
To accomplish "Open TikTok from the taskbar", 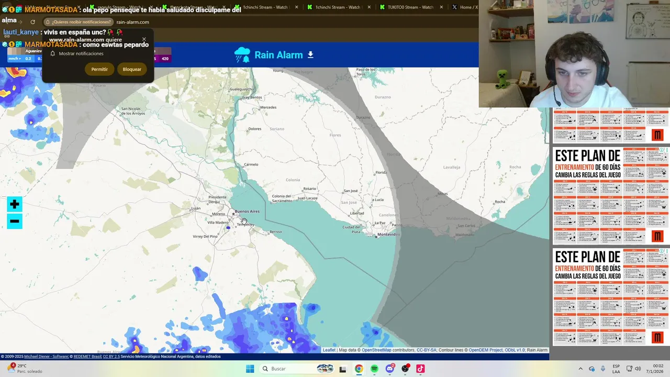I will pyautogui.click(x=420, y=369).
